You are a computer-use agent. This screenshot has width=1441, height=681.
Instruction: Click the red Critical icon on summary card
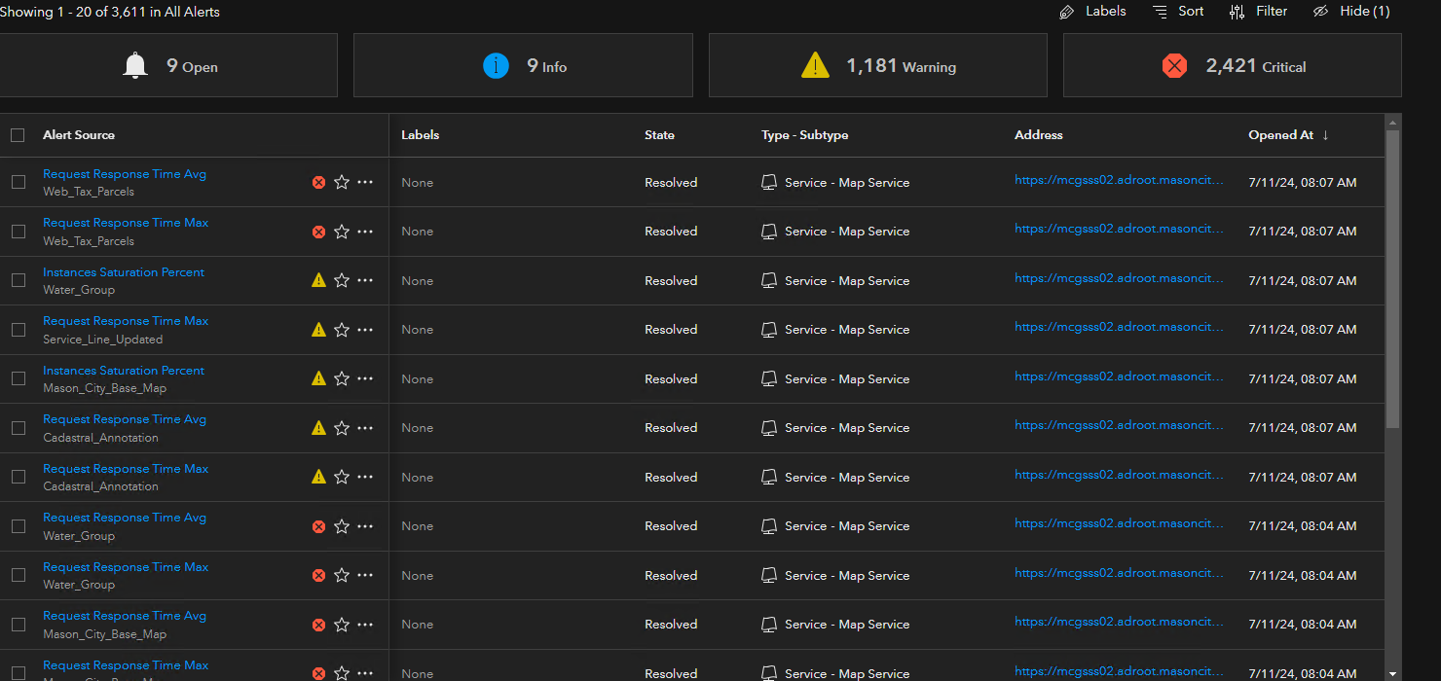[x=1175, y=65]
